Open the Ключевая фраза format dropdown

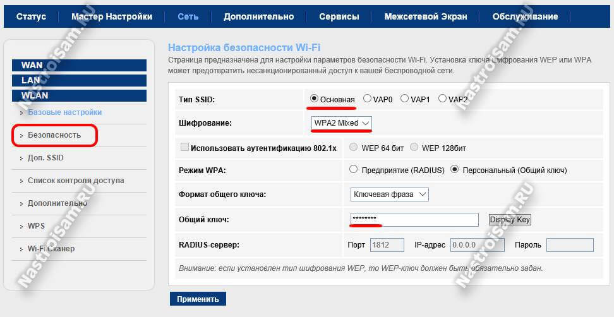pyautogui.click(x=390, y=194)
